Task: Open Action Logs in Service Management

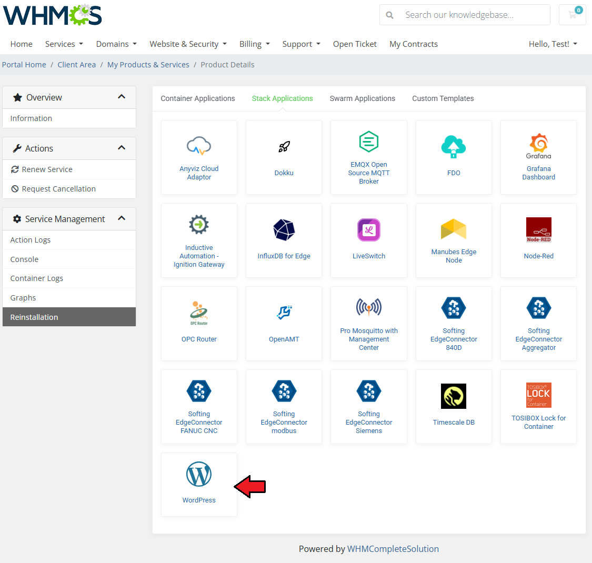Action: coord(69,240)
